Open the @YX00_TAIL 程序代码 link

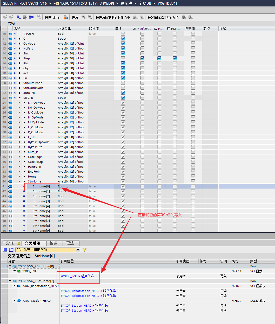click(77, 276)
